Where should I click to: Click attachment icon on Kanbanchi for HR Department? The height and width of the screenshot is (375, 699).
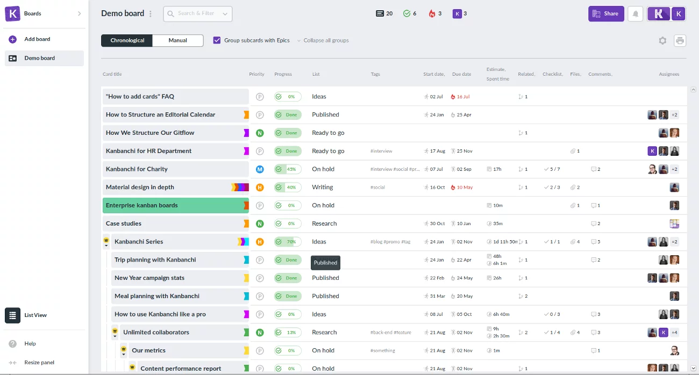(x=573, y=152)
